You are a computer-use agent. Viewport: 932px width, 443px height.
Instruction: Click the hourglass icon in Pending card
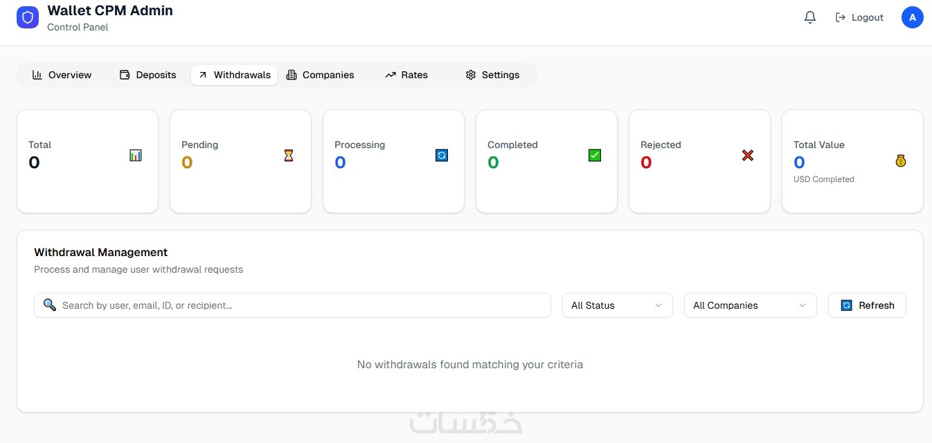(x=289, y=156)
